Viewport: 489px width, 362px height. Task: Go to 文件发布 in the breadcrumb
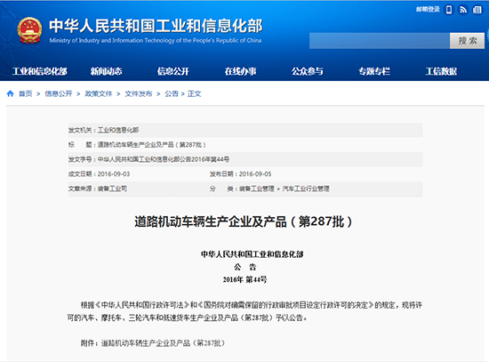point(139,93)
